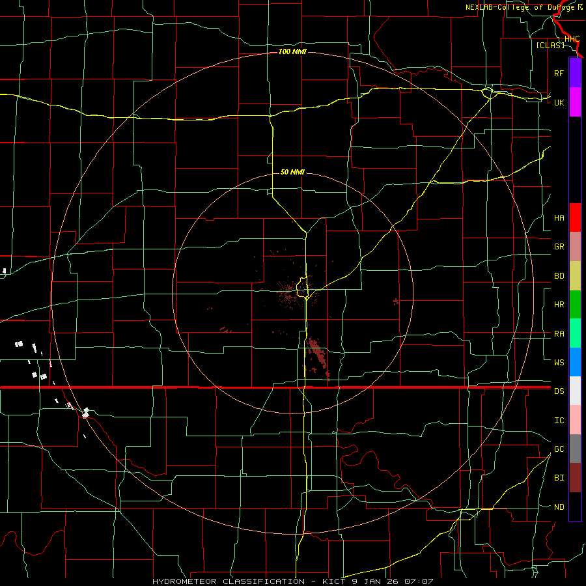
Task: Select the GR salmon legend swatch
Action: click(575, 247)
